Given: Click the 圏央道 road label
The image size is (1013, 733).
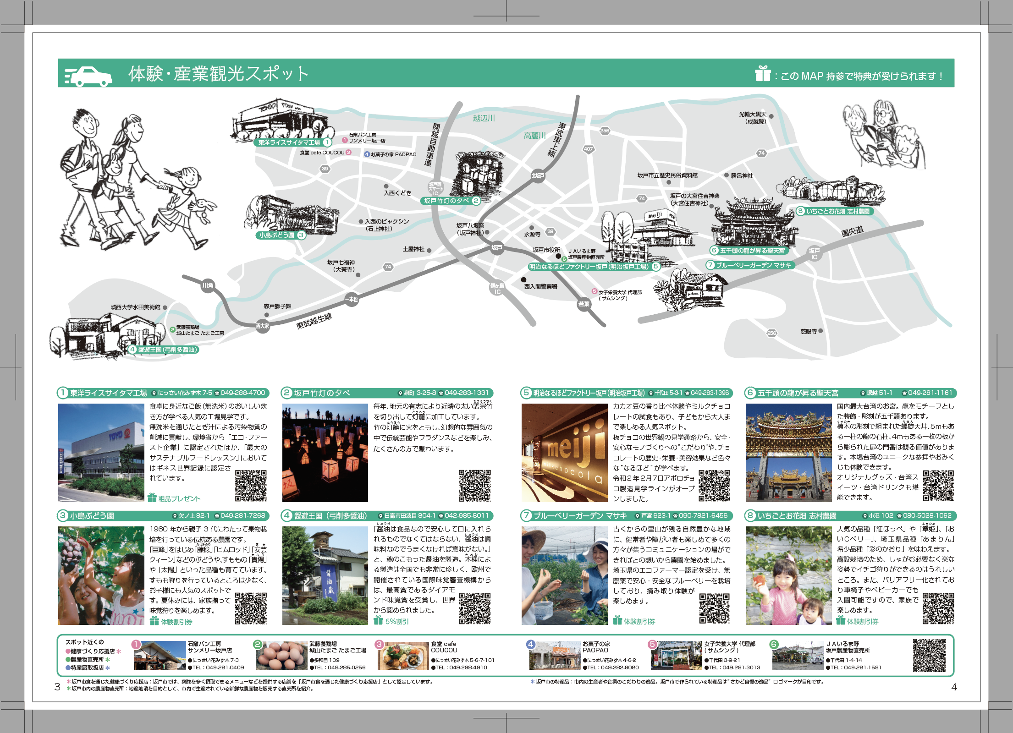Looking at the screenshot, I should [x=852, y=231].
